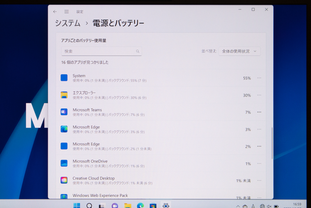Open more options for Microsoft OneDrive row
Image resolution: width=311 pixels, height=208 pixels.
pyautogui.click(x=259, y=164)
